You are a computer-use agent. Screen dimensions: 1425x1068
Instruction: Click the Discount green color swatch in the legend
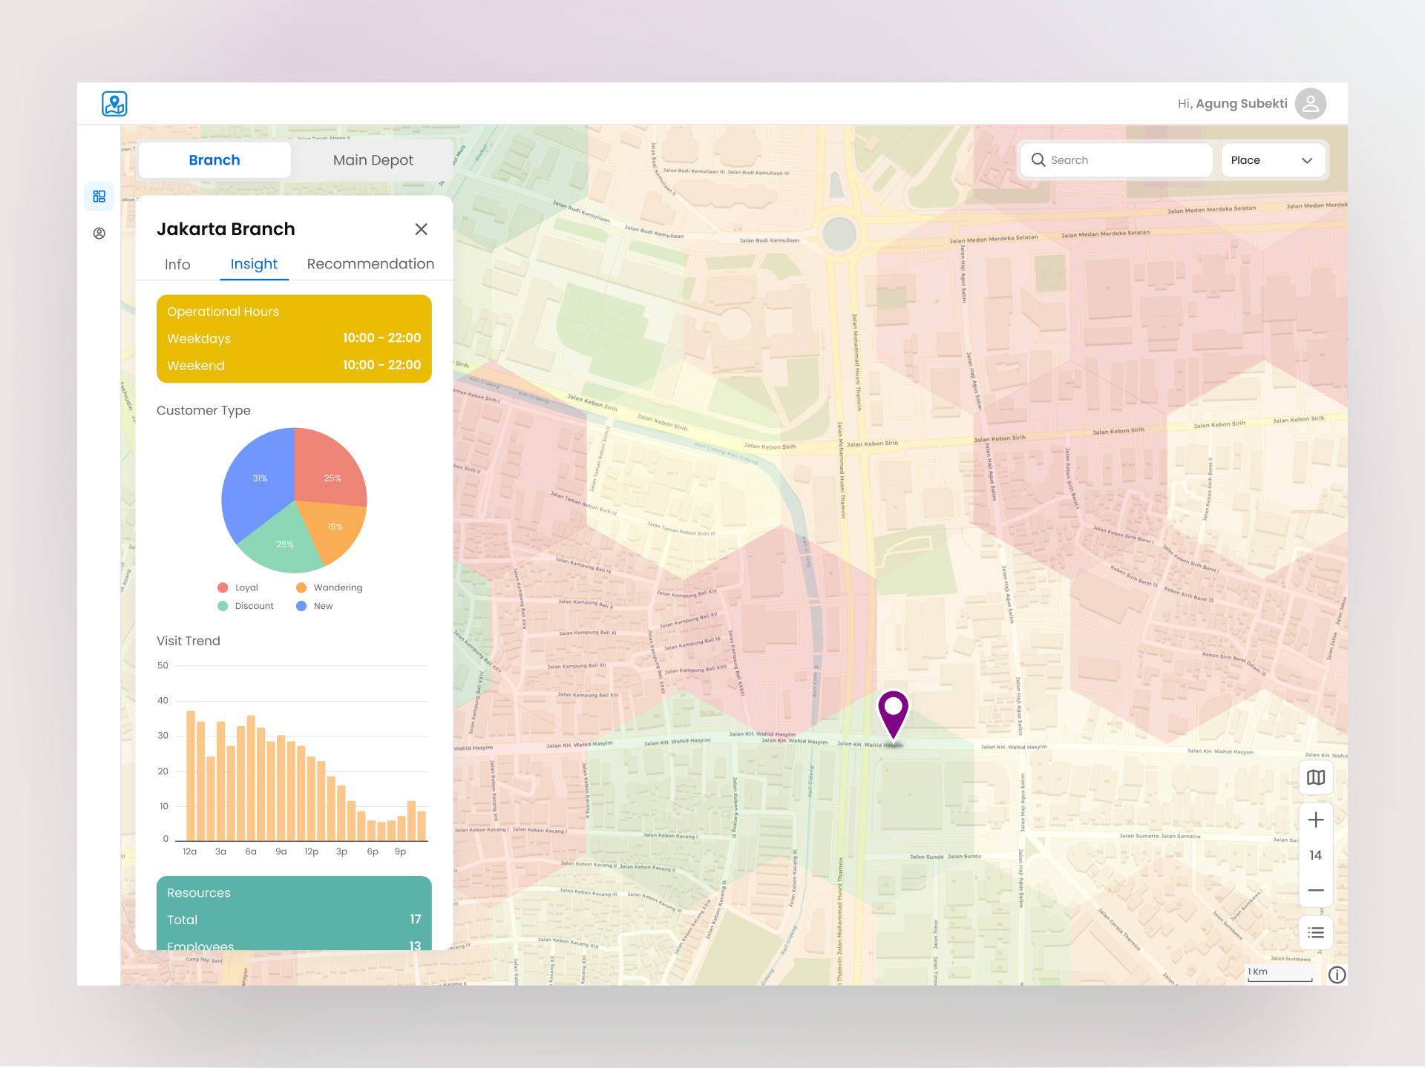pyautogui.click(x=223, y=606)
